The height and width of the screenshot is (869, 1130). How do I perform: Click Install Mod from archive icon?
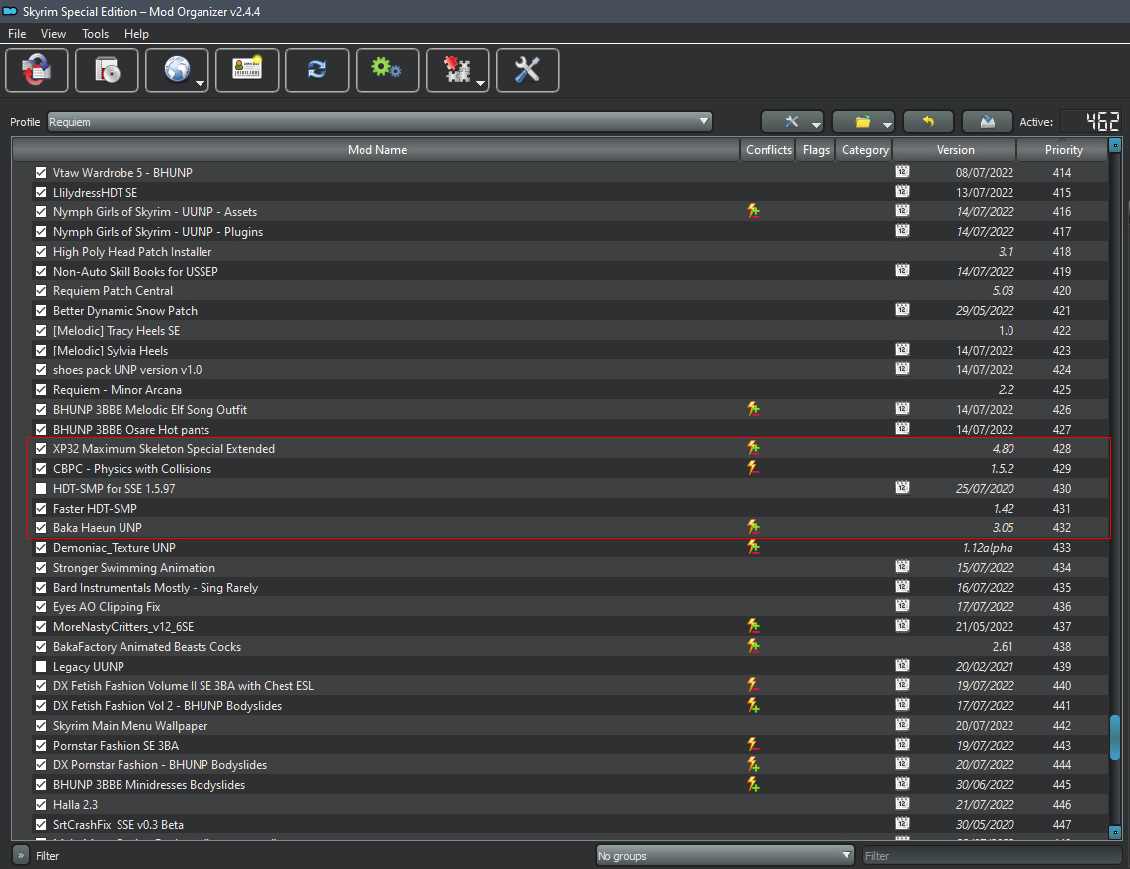(x=107, y=71)
